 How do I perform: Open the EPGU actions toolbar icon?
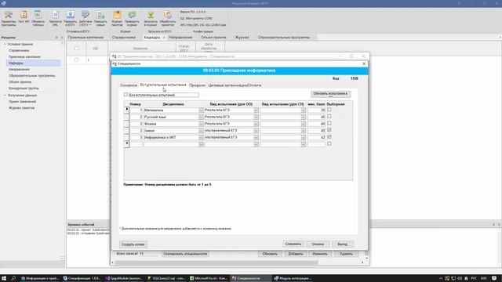pyautogui.click(x=85, y=18)
